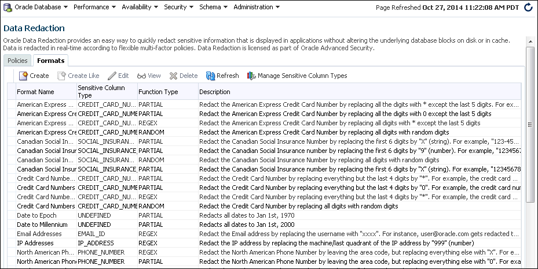The image size is (538, 269).
Task: Click the Page Refreshed timestamp text
Action: pos(448,7)
